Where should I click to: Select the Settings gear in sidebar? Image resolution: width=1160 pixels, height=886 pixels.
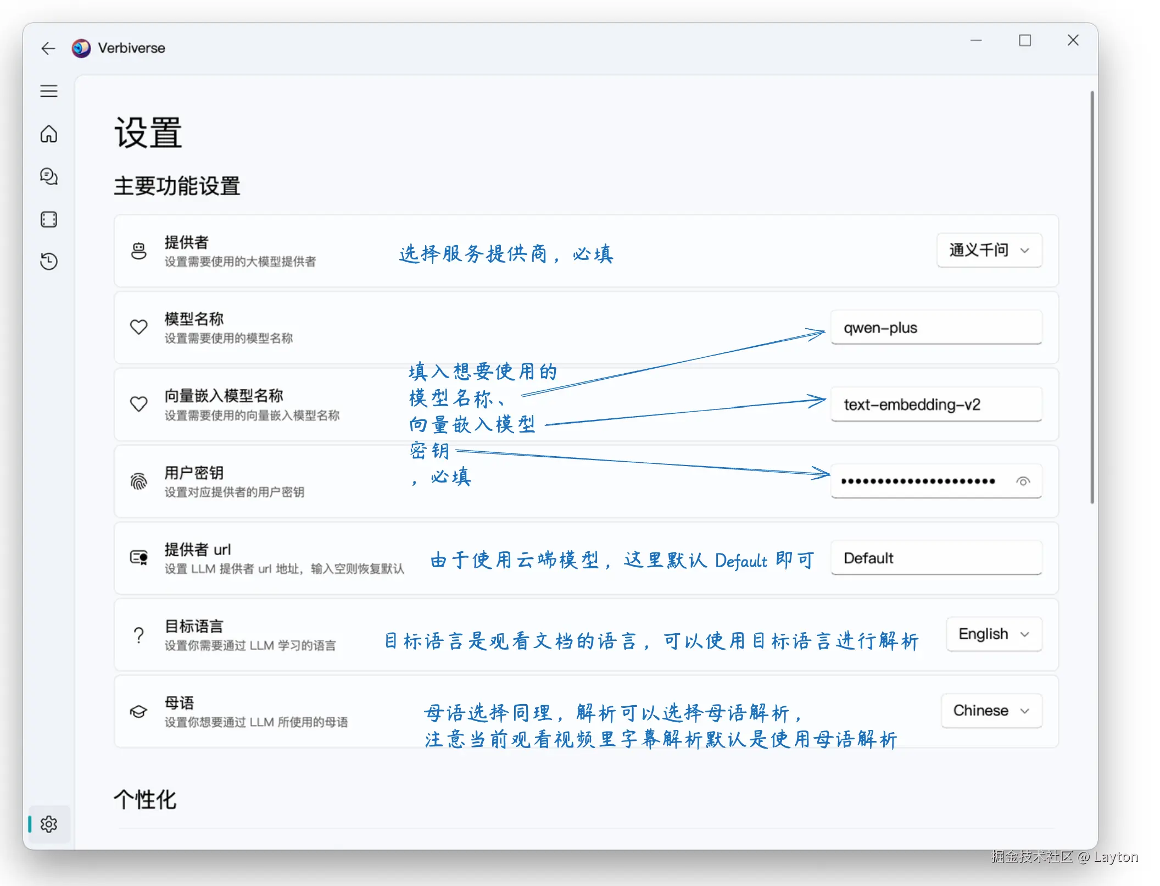click(x=48, y=824)
